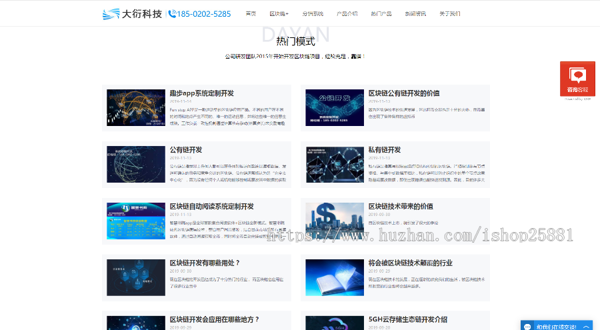Screen dimensions: 600x330
Task: Click the 热门模式 section heading
Action: (x=295, y=41)
